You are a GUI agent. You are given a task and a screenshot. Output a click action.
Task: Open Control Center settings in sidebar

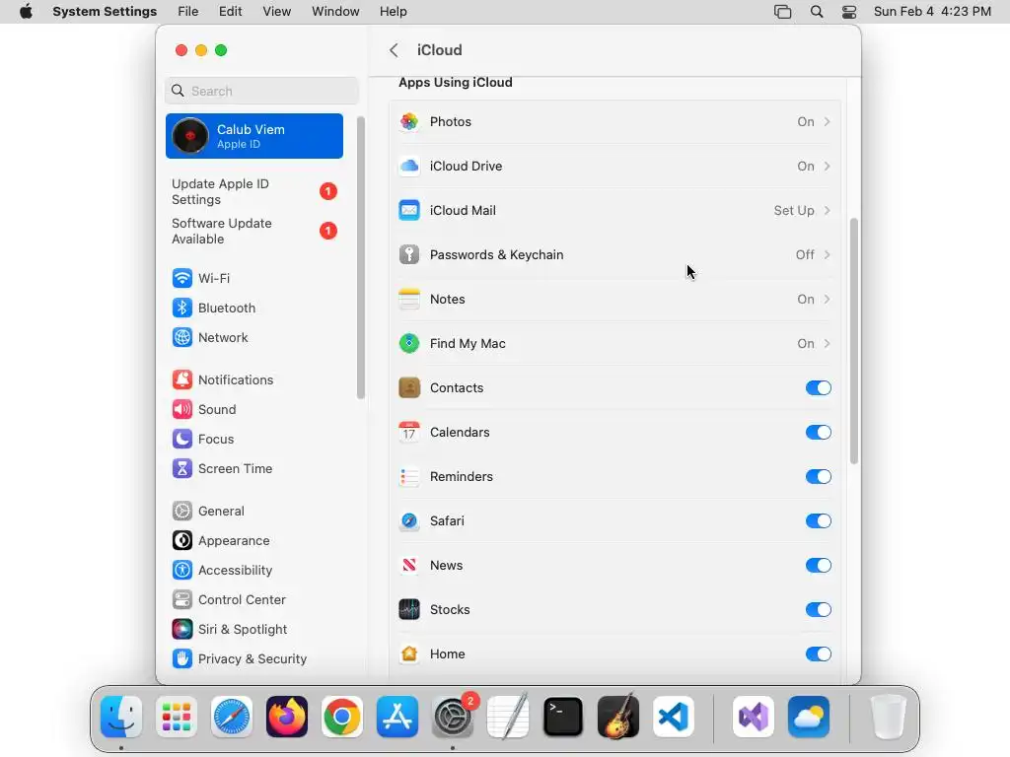(x=254, y=600)
